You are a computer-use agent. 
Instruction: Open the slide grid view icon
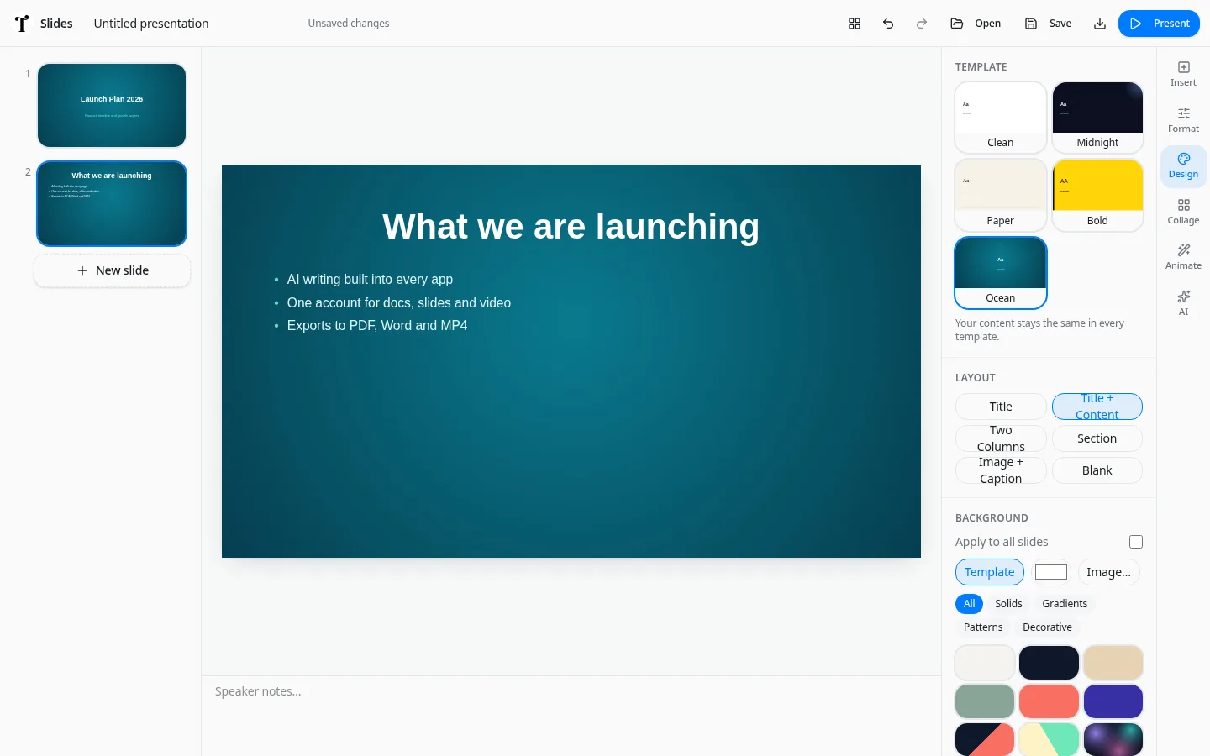point(855,24)
